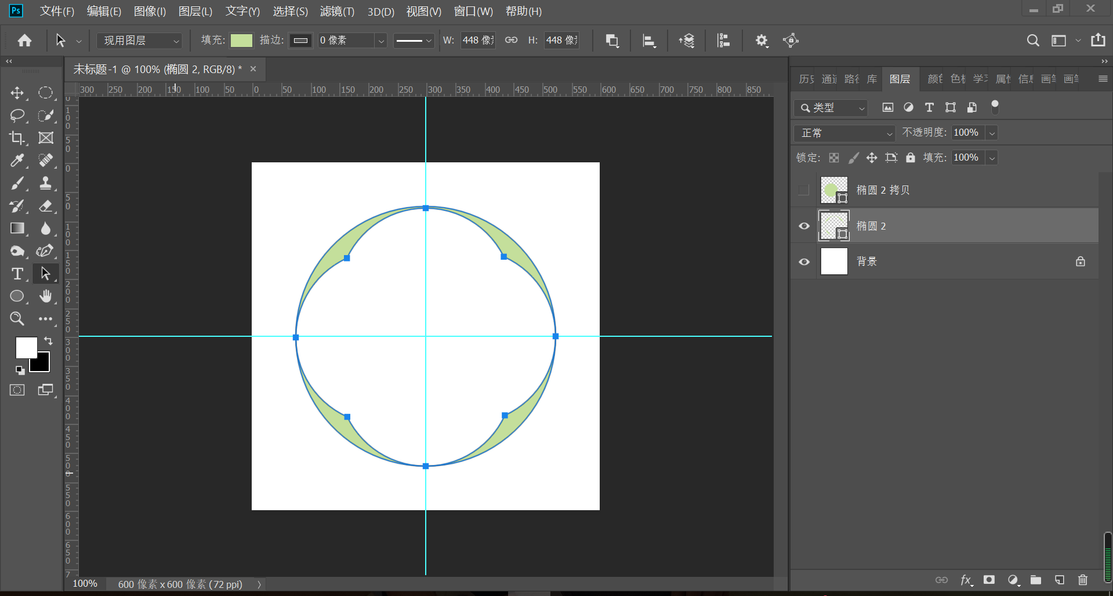Toggle lock image pixels brush icon
The height and width of the screenshot is (596, 1113).
(x=853, y=158)
